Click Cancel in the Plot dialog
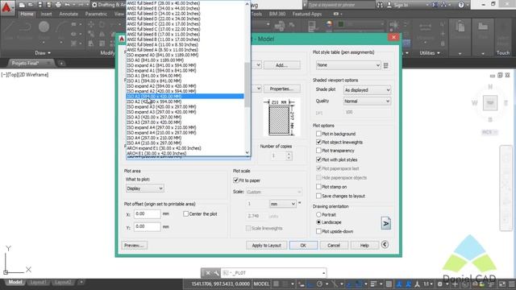 [x=333, y=245]
